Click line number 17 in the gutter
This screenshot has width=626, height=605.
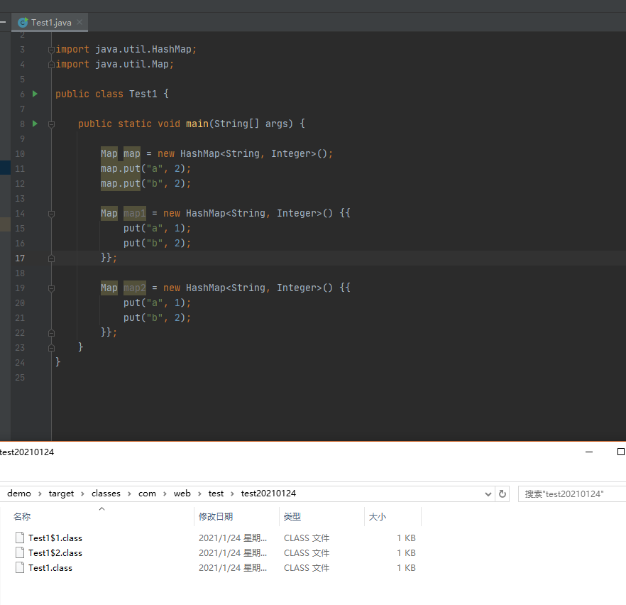20,258
